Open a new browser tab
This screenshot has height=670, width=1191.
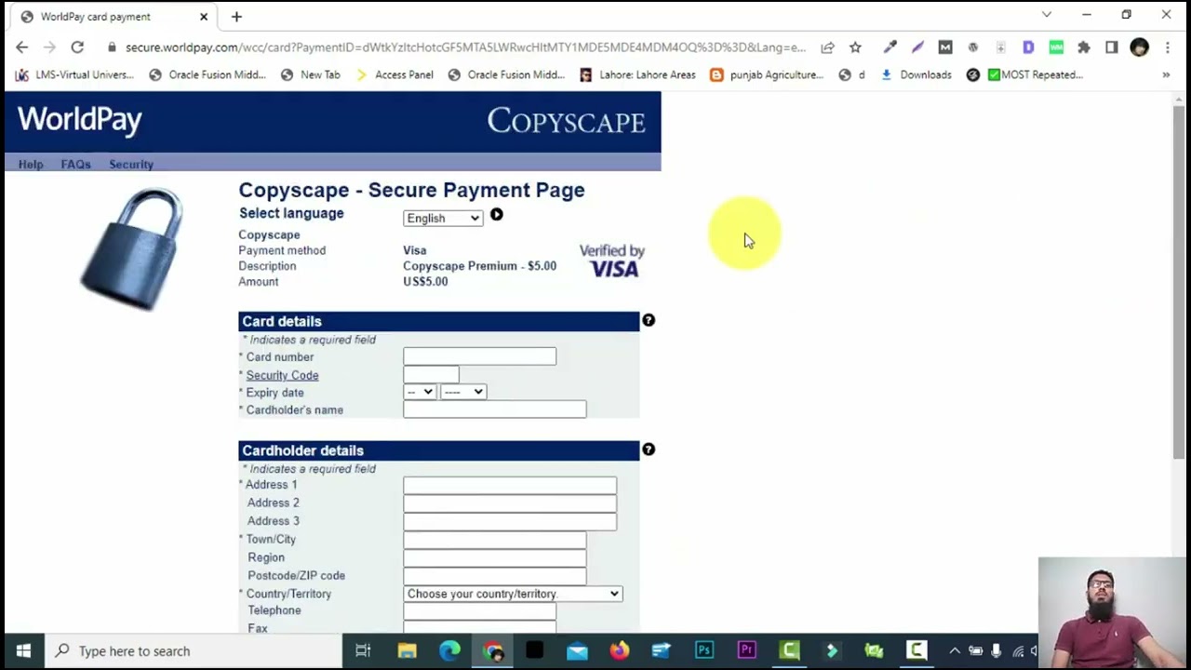236,17
